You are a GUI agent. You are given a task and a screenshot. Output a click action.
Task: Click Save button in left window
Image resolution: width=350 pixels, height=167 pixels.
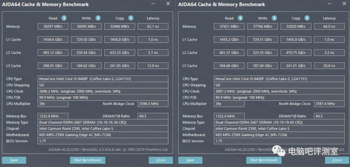[x=14, y=160]
